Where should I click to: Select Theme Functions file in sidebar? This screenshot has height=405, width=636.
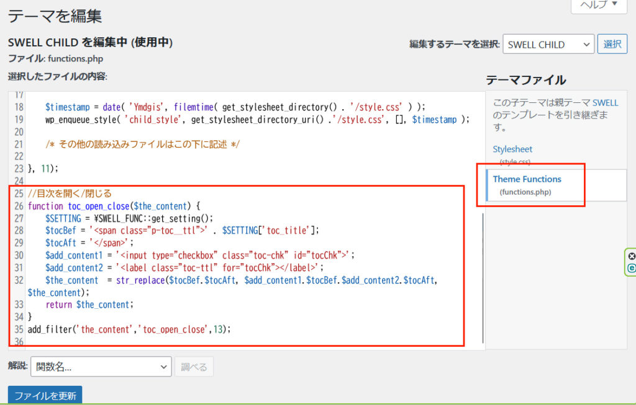coord(527,179)
